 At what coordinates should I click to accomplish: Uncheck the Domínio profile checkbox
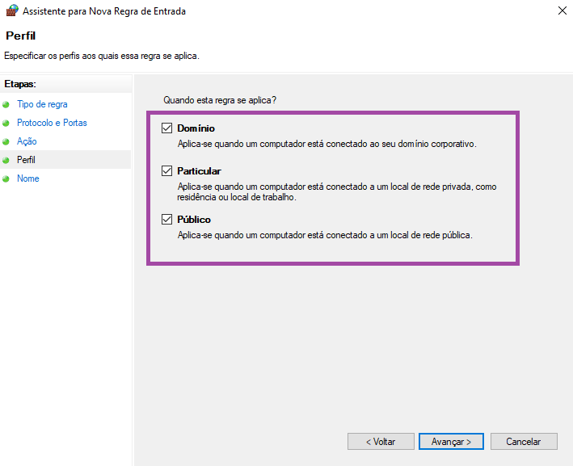click(x=167, y=128)
